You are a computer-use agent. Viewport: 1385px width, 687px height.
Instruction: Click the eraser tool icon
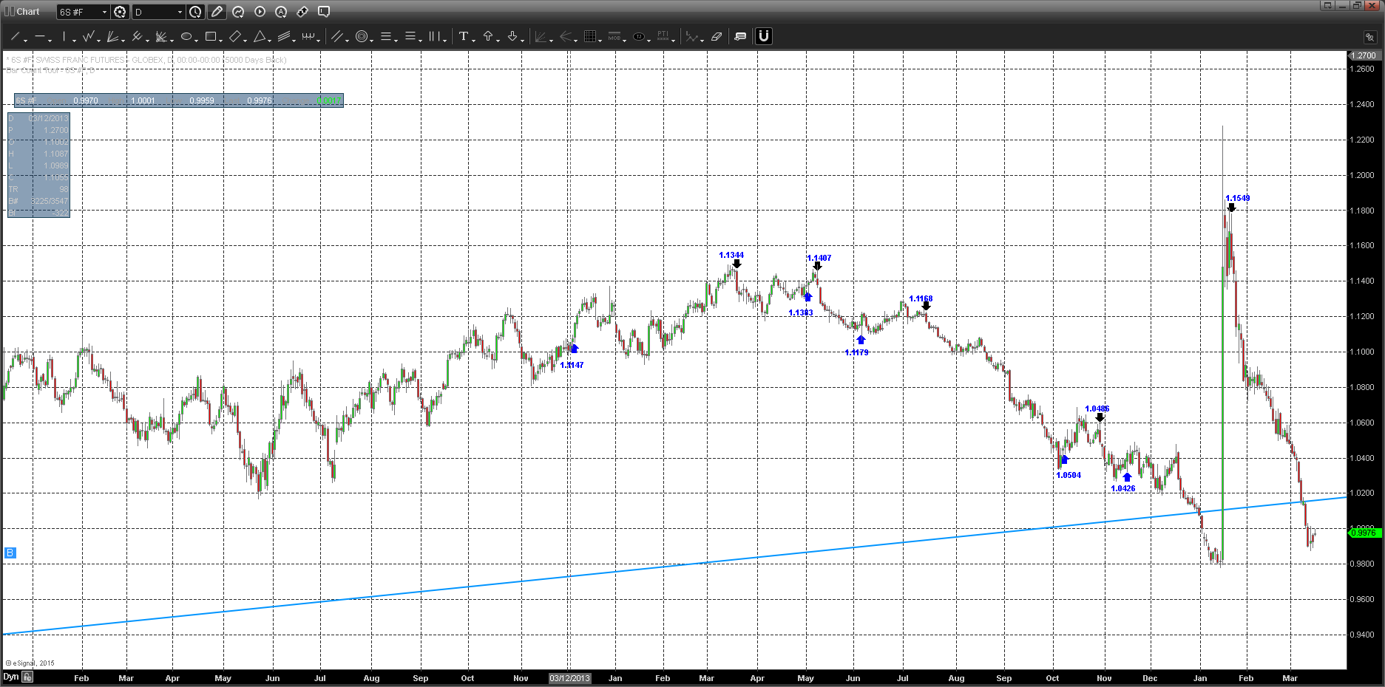point(716,36)
